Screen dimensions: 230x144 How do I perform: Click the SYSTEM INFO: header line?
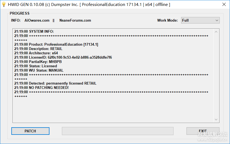tap(34, 31)
